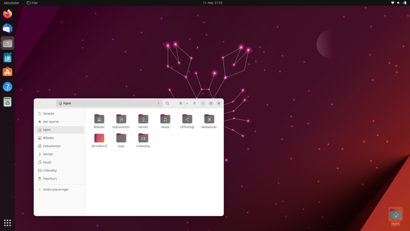
Task: Minimize the Files window
Action: pyautogui.click(x=203, y=103)
